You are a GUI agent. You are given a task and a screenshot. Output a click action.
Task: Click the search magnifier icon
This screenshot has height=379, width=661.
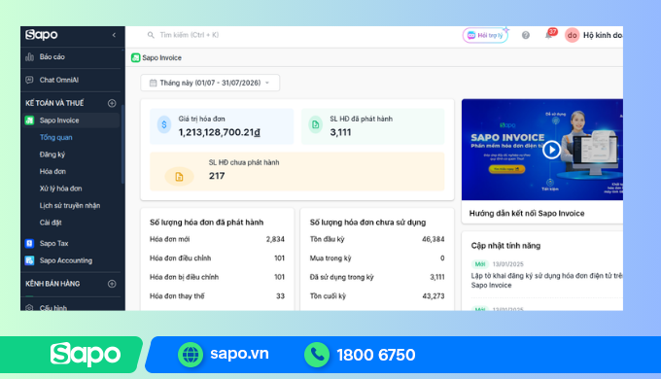coord(151,35)
